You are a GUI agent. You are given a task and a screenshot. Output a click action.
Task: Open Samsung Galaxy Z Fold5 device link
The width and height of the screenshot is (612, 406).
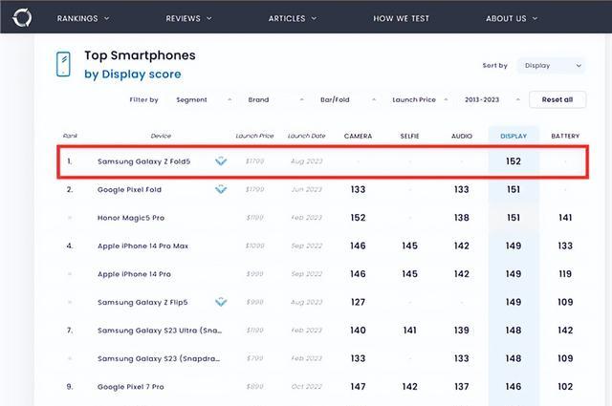[143, 161]
